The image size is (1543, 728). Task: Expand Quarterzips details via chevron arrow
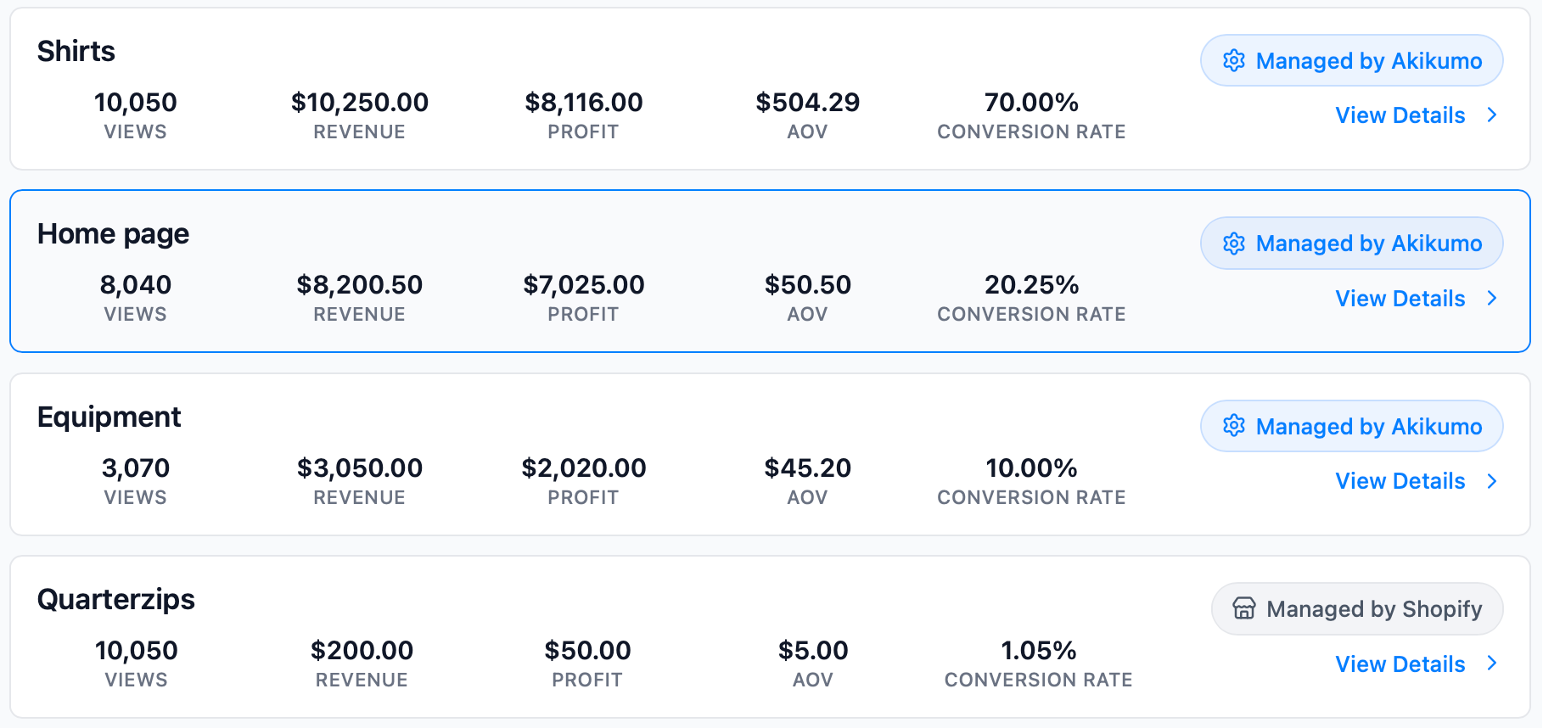1492,664
